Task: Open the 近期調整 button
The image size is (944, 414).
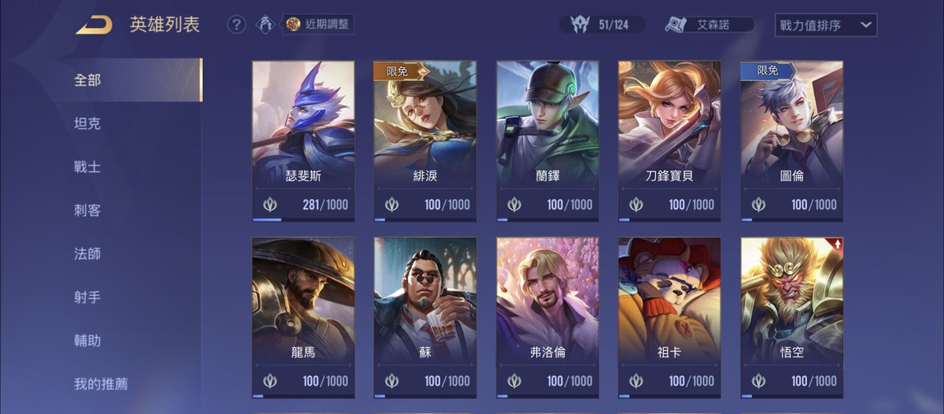Action: pyautogui.click(x=318, y=24)
